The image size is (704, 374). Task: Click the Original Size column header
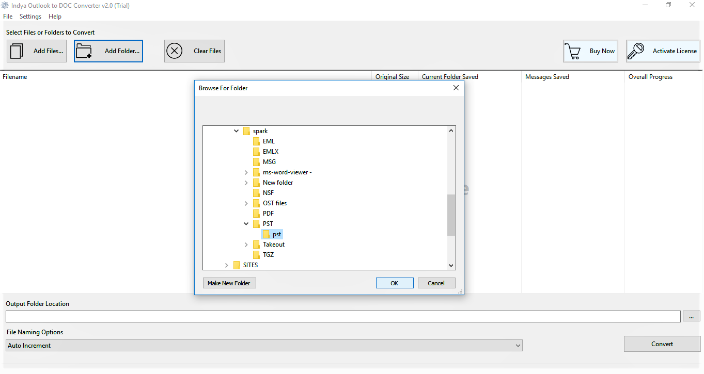point(393,77)
